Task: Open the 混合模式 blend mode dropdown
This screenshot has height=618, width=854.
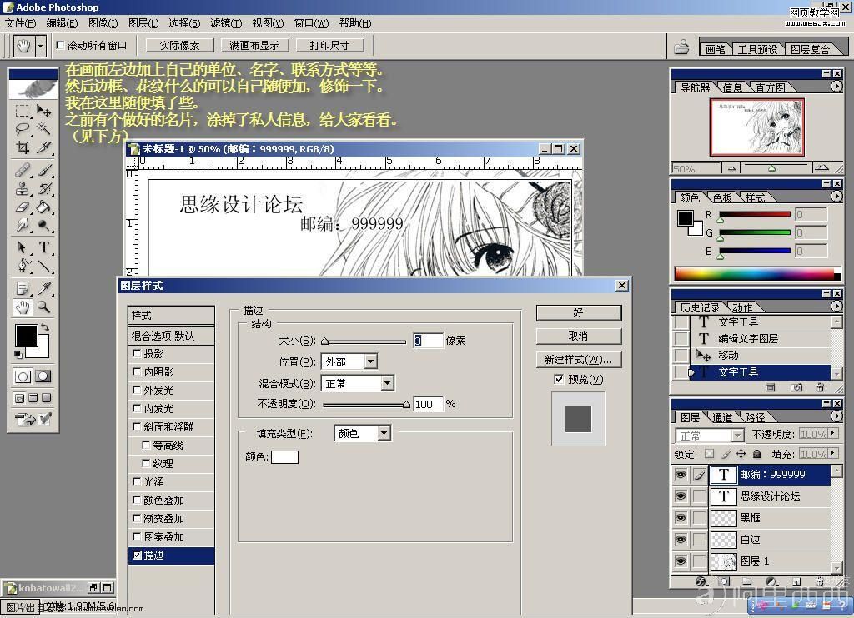Action: point(387,383)
